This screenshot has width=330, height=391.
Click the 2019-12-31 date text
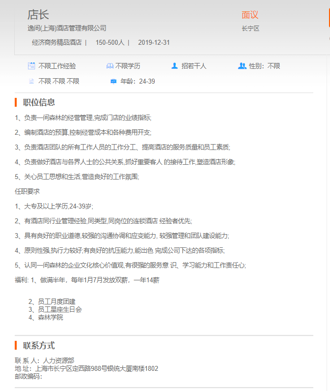point(154,42)
